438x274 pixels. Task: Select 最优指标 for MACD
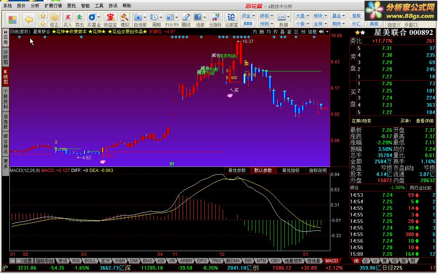coord(291,170)
